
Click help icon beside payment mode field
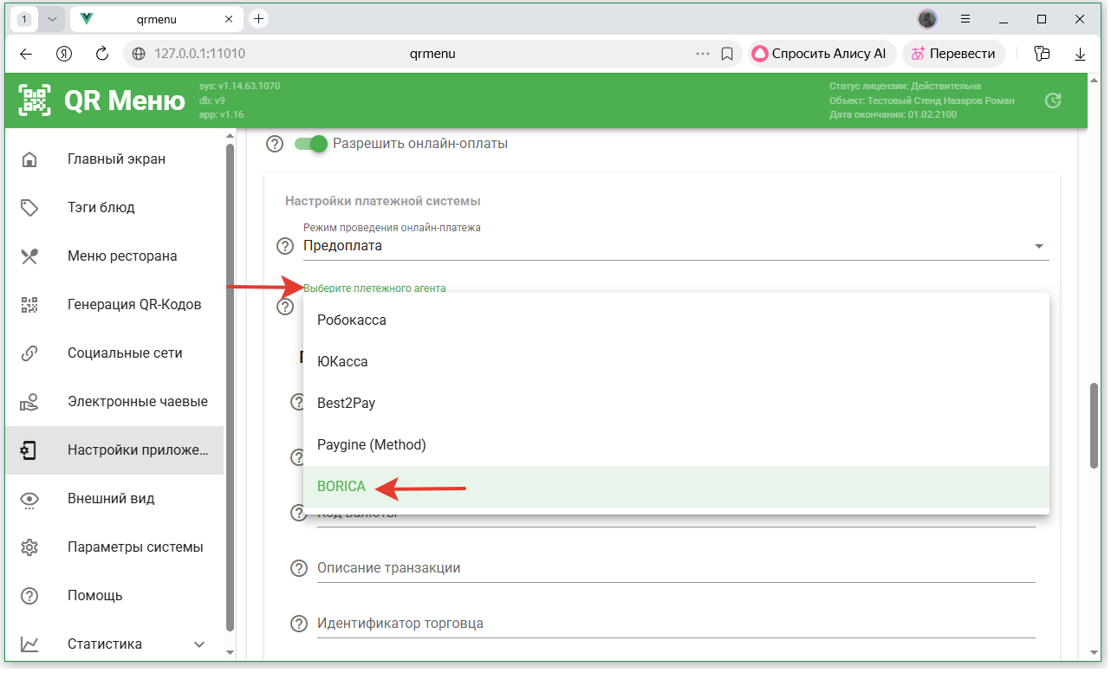click(285, 246)
